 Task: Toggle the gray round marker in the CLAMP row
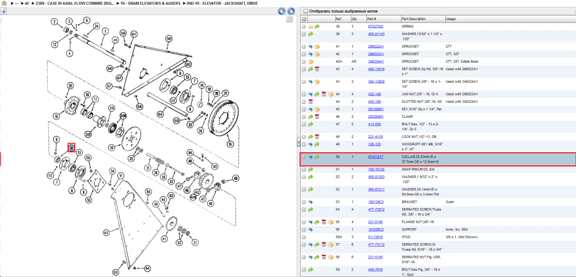click(304, 117)
